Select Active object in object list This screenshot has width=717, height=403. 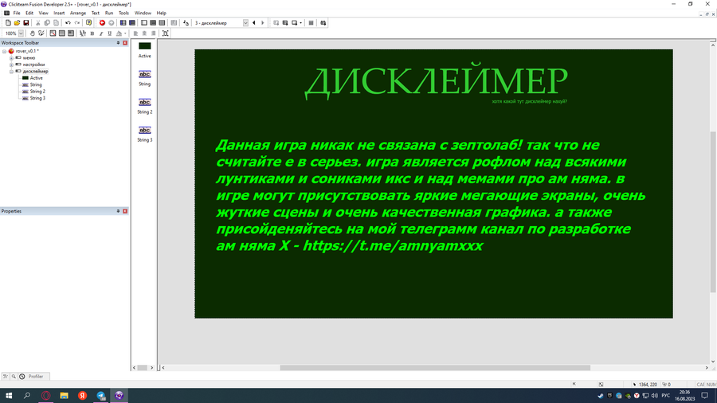pyautogui.click(x=144, y=50)
